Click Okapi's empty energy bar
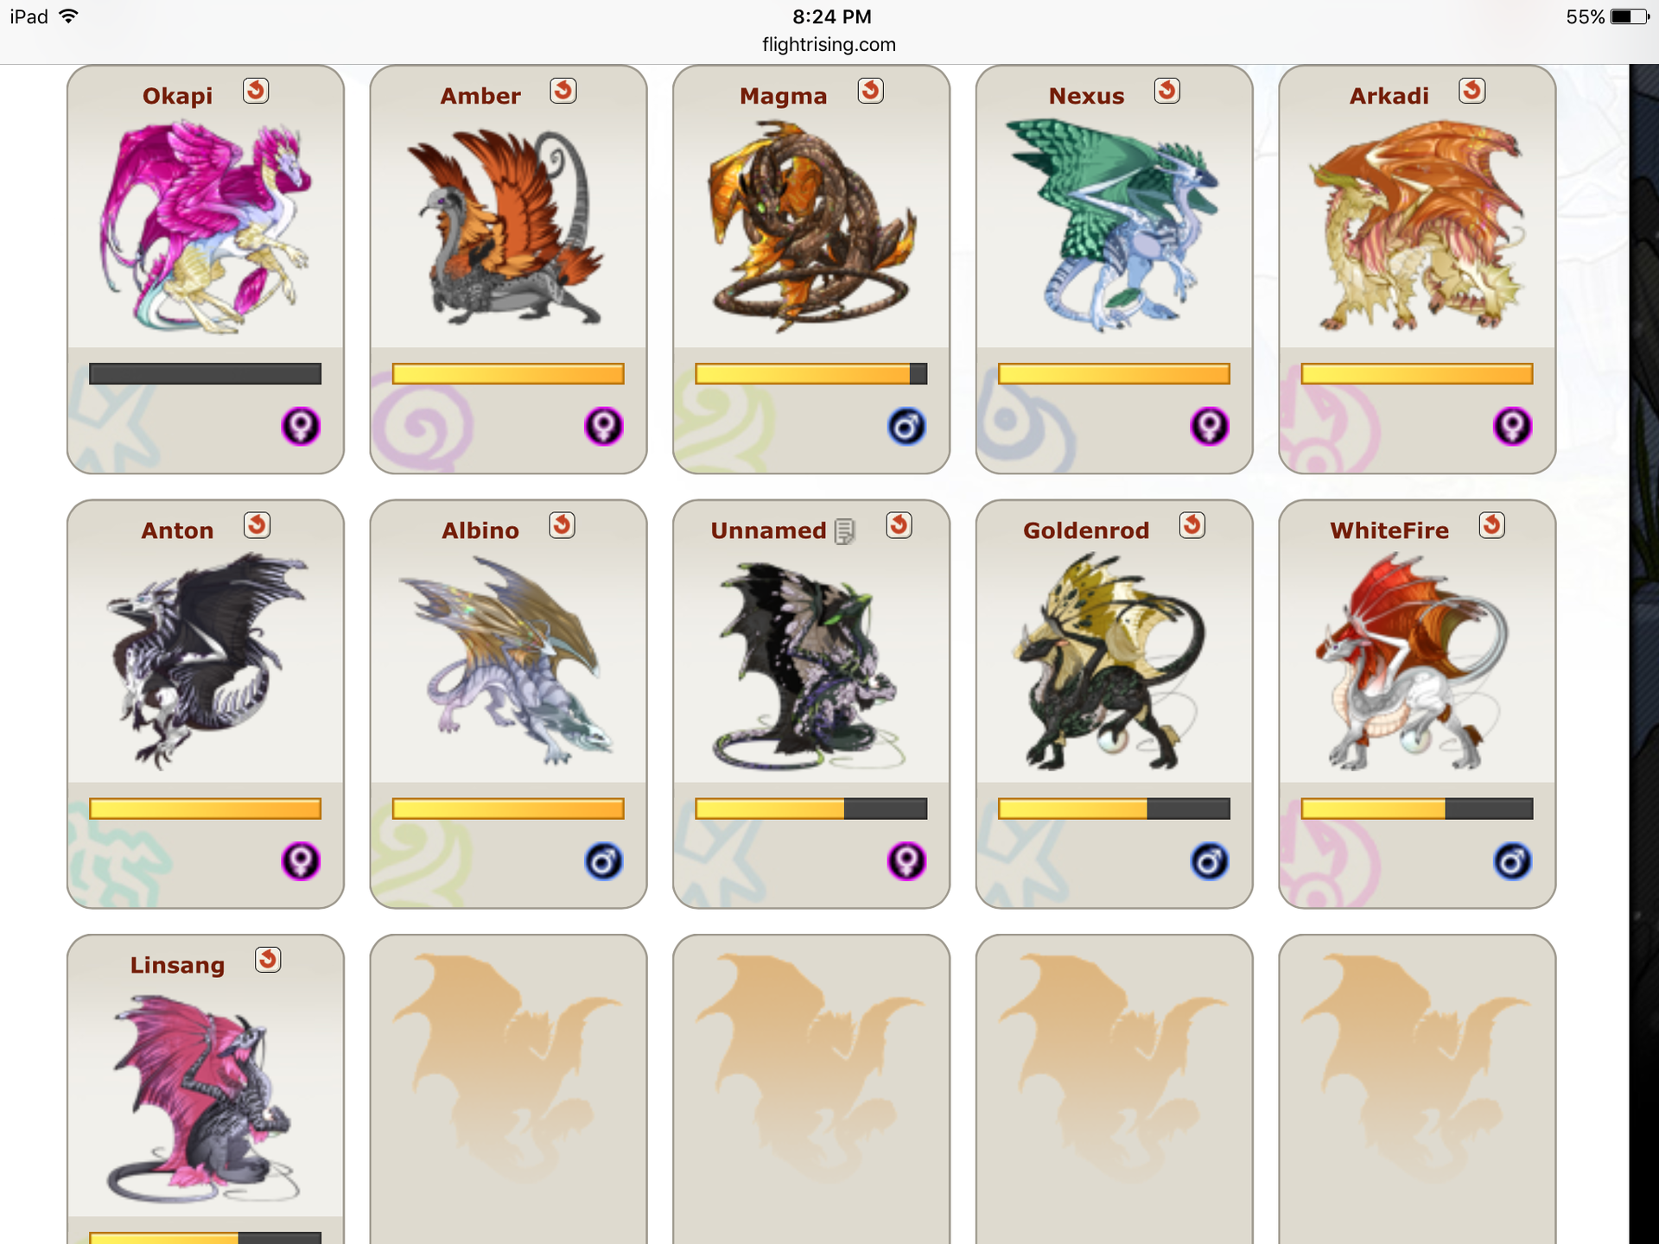Viewport: 1659px width, 1244px height. click(206, 374)
